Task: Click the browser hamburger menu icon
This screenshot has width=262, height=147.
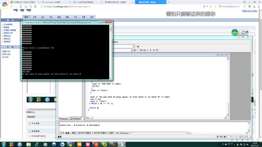Action: click(x=259, y=7)
